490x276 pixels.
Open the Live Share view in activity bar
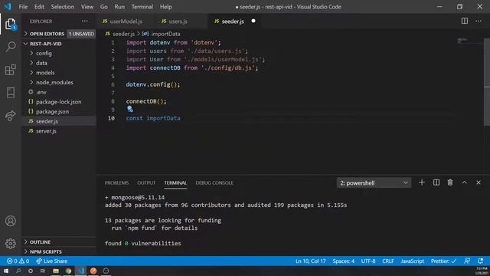pos(10,116)
